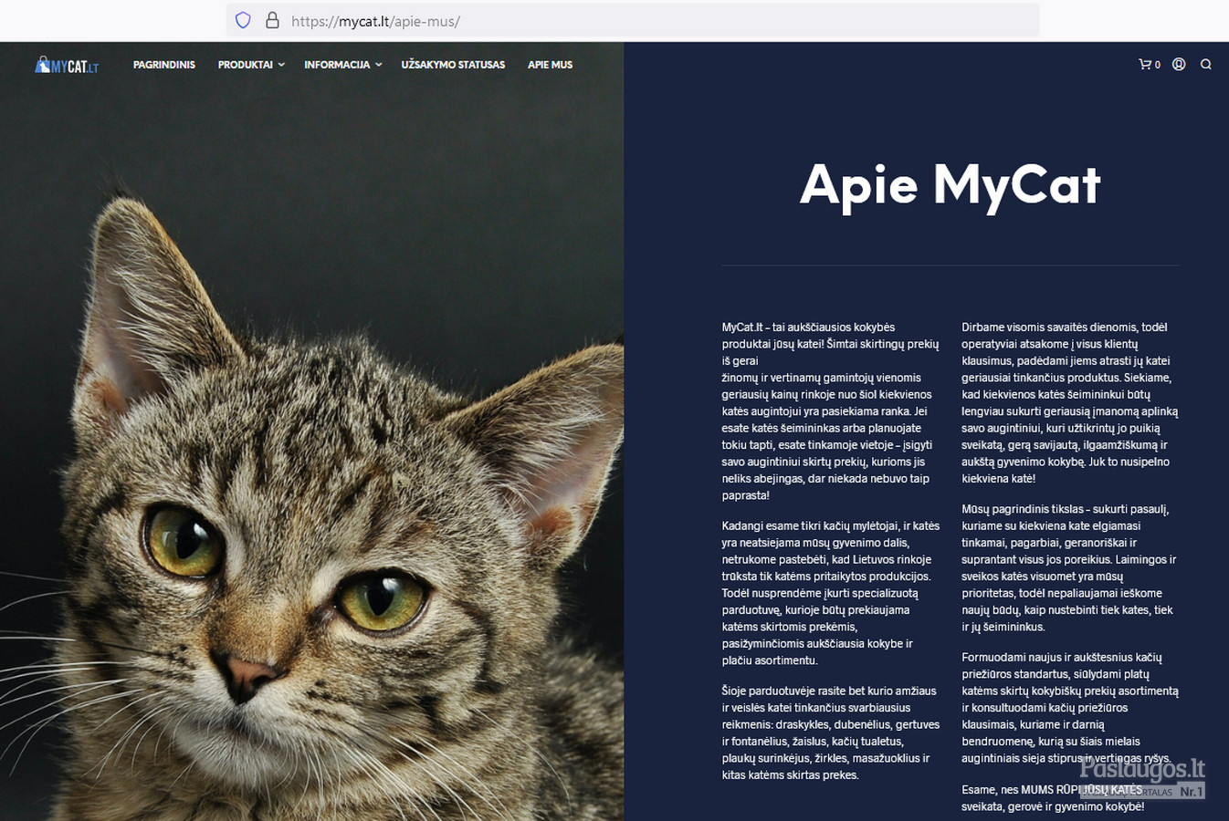Click the text 'Esame, nes MUMS RŪPI JŪSŲ KATĖS'
Viewport: 1229px width, 821px height.
1052,790
